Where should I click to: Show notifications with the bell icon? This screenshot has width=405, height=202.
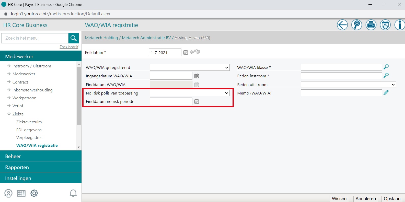(x=73, y=193)
